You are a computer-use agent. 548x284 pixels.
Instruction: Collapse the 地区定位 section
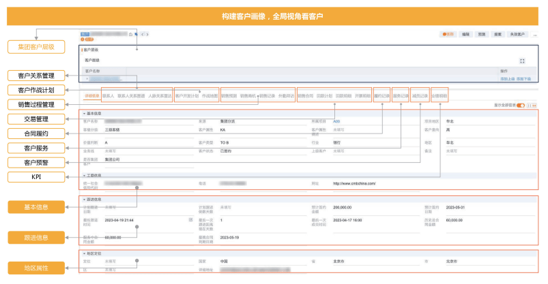point(84,253)
